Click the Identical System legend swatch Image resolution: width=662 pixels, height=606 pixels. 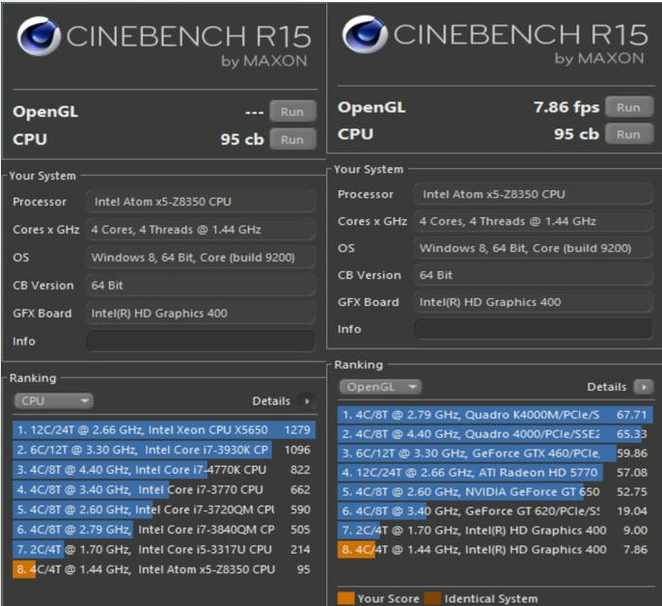(432, 598)
